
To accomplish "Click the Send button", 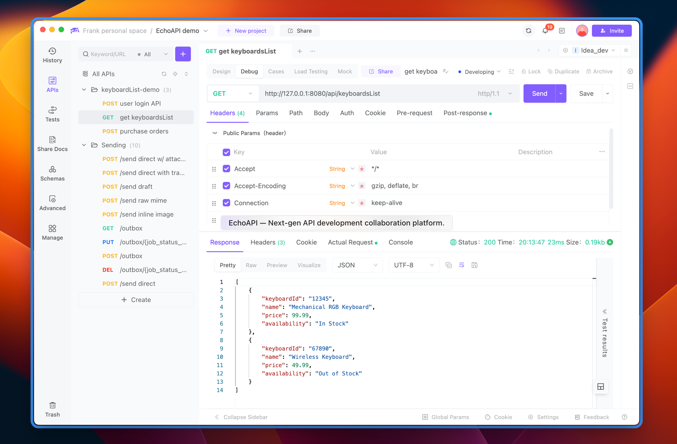I will pos(539,93).
